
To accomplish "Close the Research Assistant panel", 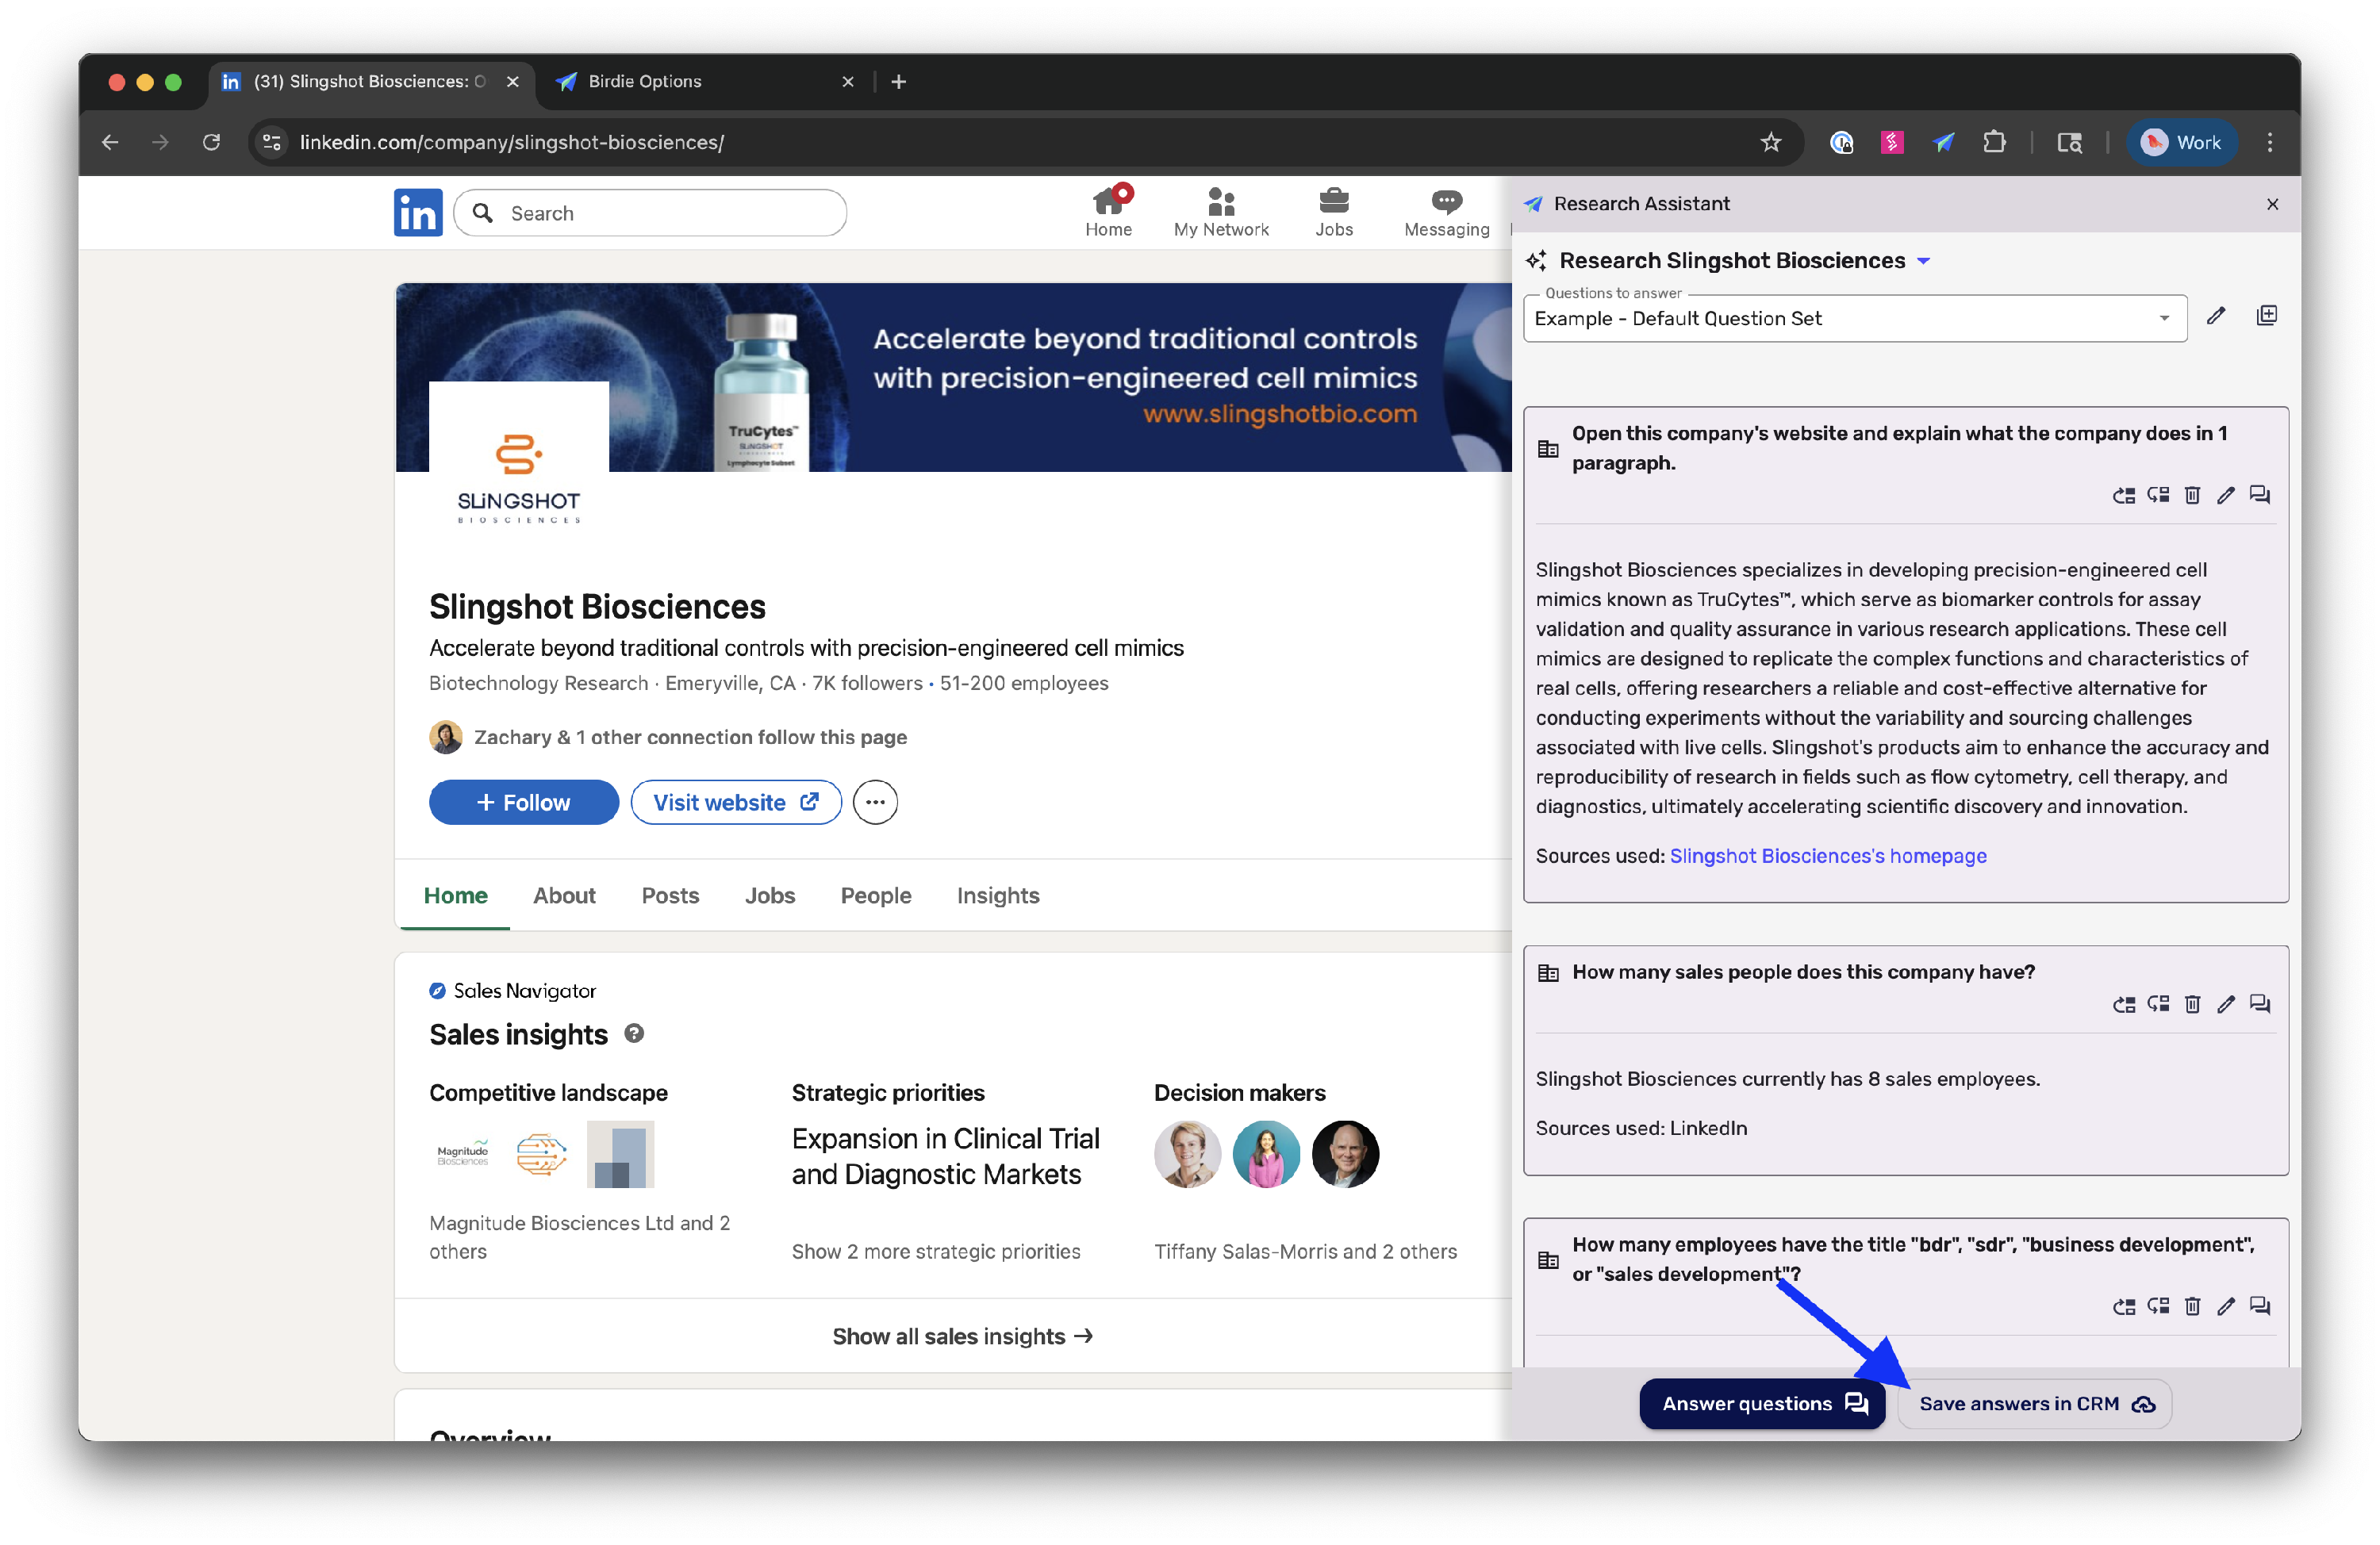I will click(x=2272, y=205).
